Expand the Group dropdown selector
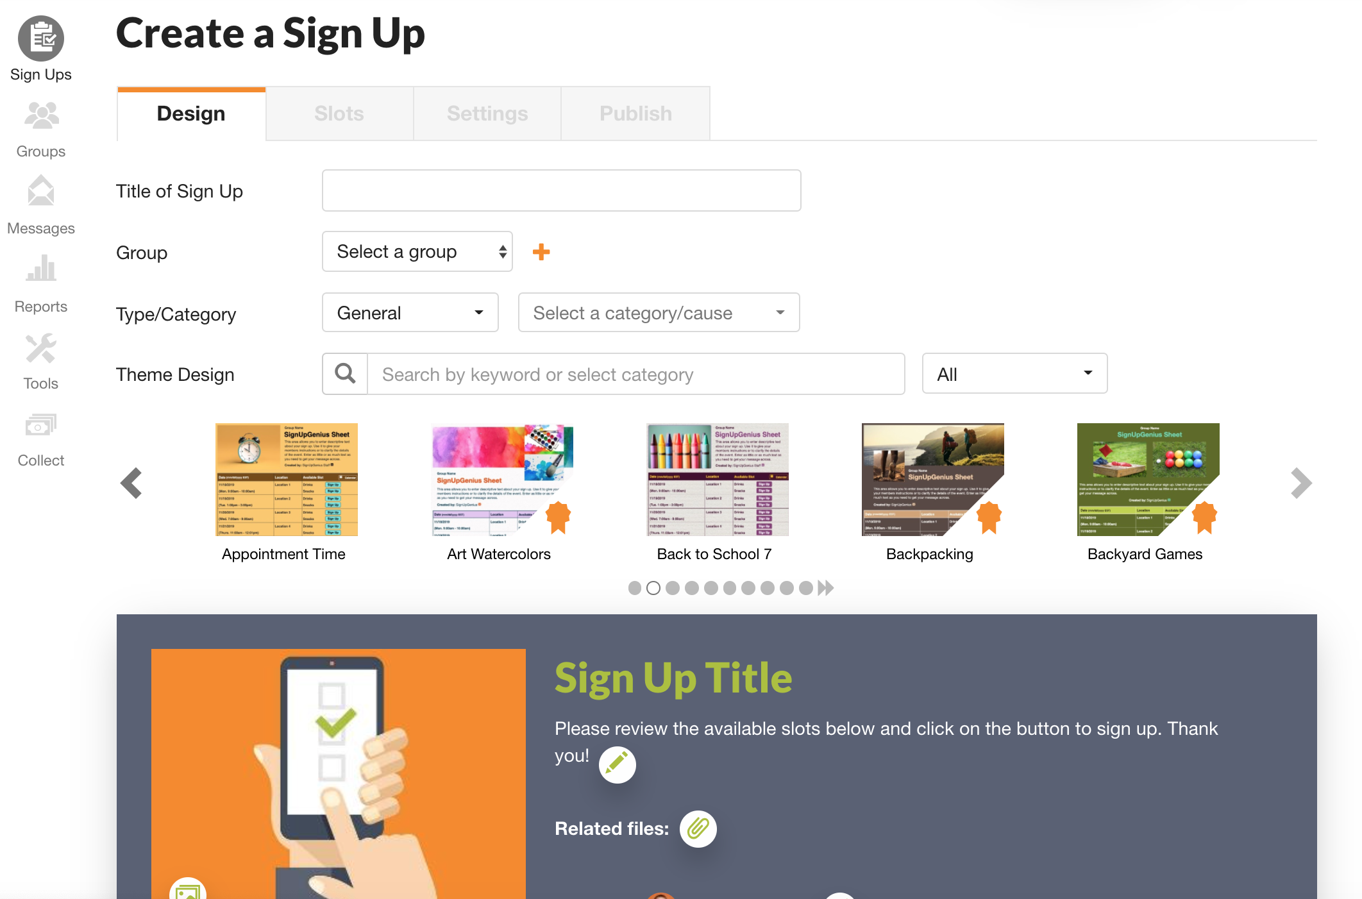This screenshot has width=1362, height=899. [416, 251]
